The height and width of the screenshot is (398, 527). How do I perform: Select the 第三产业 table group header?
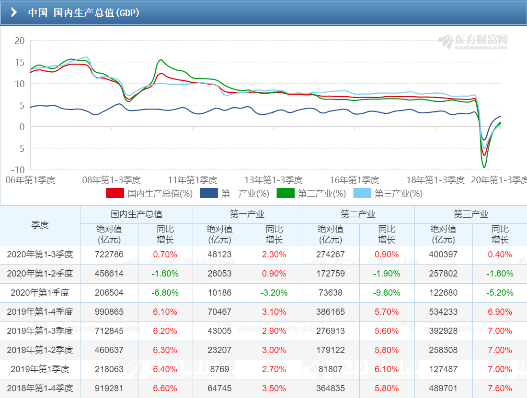point(470,214)
